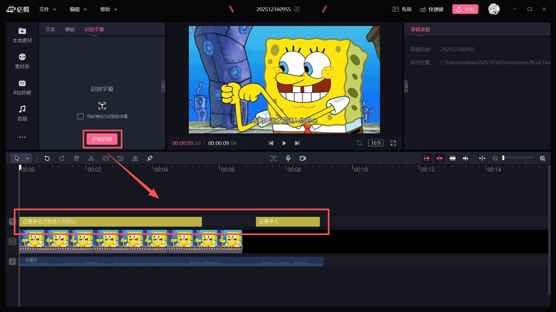556x312 pixels.
Task: Click the undo arrow in timeline toolbar
Action: click(47, 158)
